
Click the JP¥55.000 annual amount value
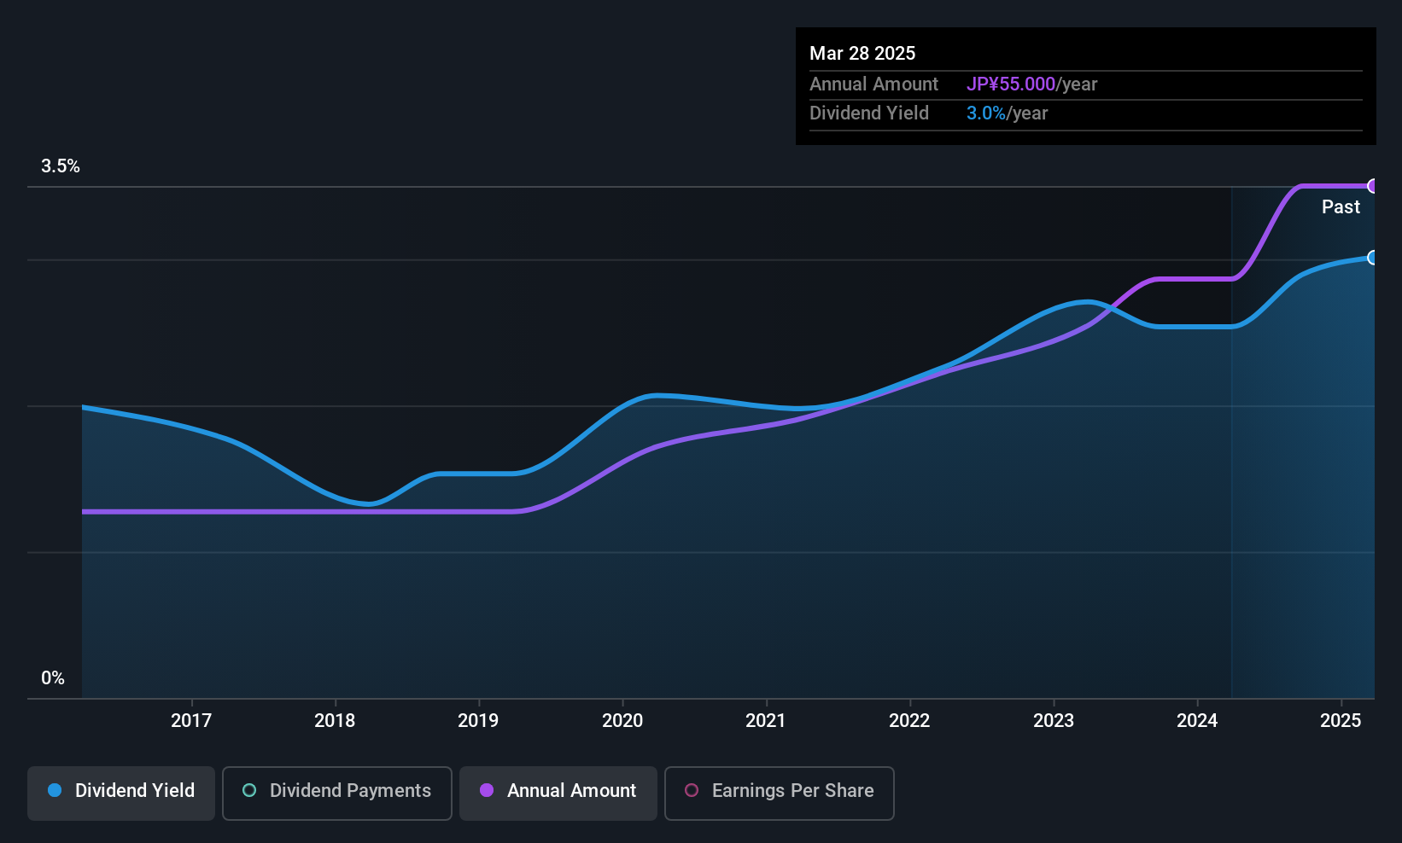[x=1011, y=84]
